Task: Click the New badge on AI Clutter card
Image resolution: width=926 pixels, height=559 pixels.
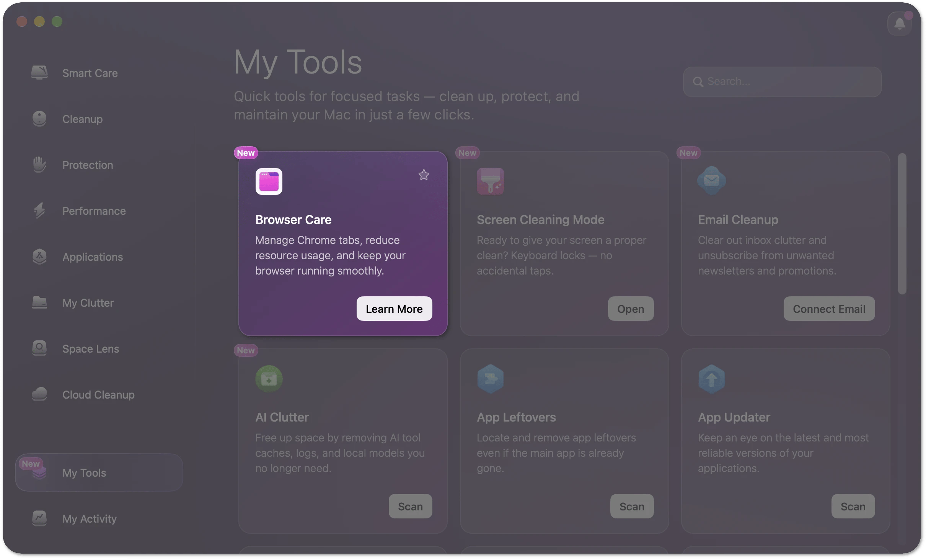Action: pos(246,350)
